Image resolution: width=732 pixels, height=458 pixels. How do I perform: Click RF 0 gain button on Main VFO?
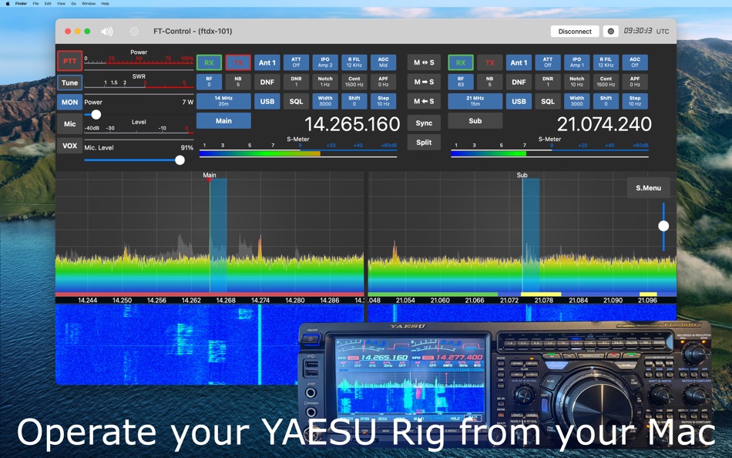209,82
